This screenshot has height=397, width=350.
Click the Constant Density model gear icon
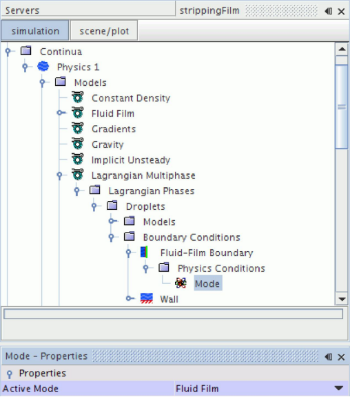77,98
